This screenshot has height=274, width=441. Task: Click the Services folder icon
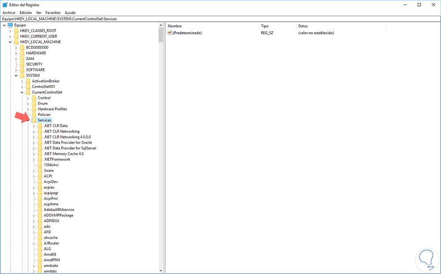click(34, 121)
